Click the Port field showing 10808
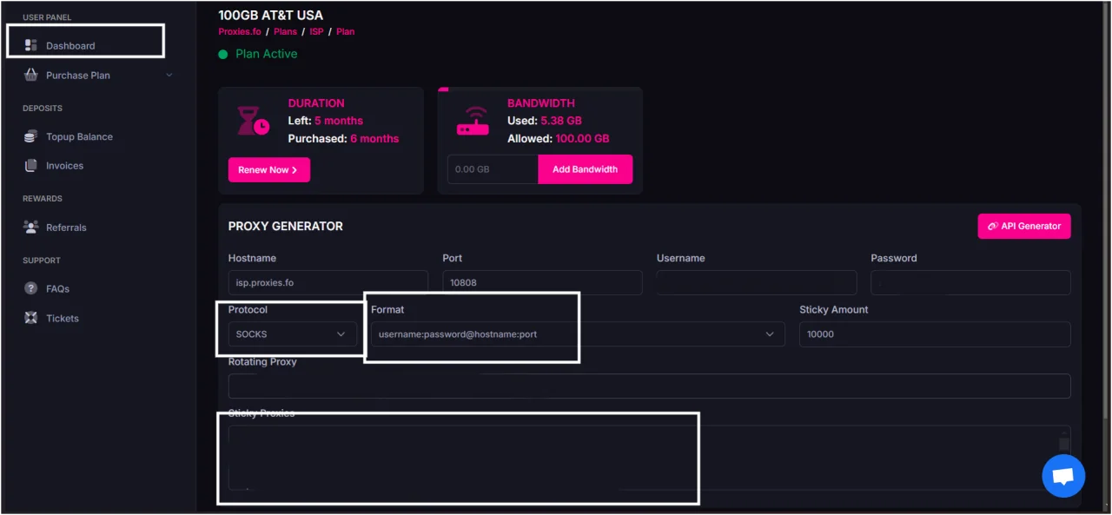Image resolution: width=1112 pixels, height=515 pixels. tap(542, 282)
